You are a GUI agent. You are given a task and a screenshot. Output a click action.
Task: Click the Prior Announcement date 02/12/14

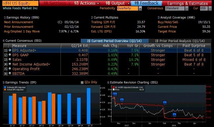[x=72, y=27]
